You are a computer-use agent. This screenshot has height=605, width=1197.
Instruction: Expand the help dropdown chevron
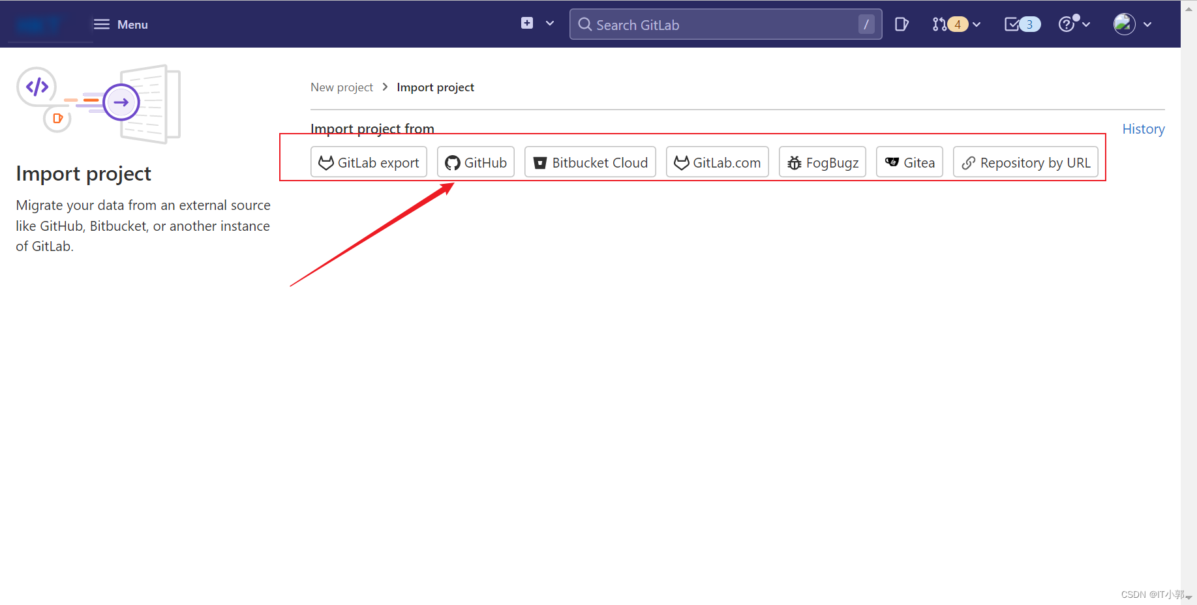point(1086,24)
